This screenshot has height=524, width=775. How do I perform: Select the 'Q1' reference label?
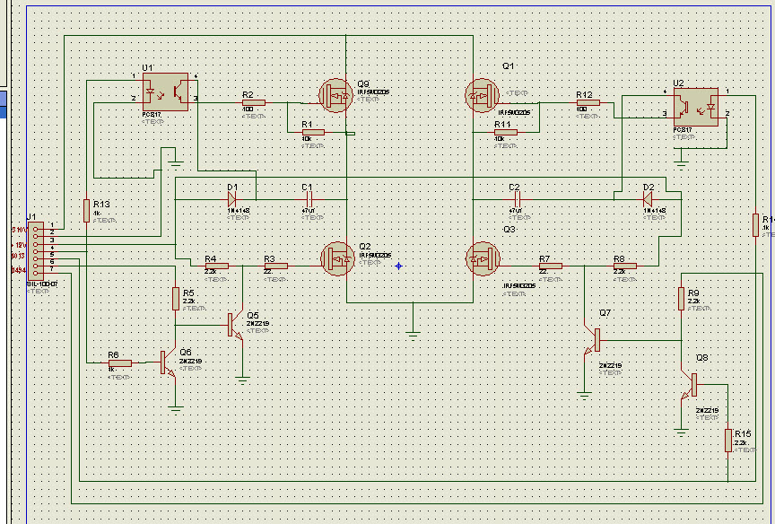coord(509,65)
